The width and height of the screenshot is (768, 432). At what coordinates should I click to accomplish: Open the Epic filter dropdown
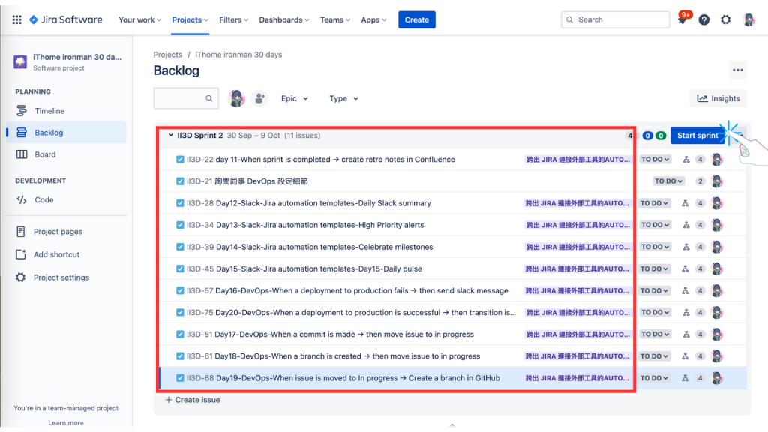(x=294, y=98)
